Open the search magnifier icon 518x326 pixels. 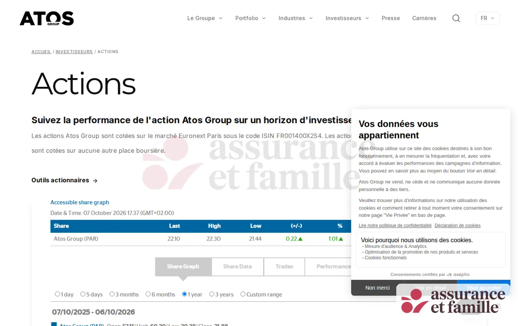coord(456,18)
